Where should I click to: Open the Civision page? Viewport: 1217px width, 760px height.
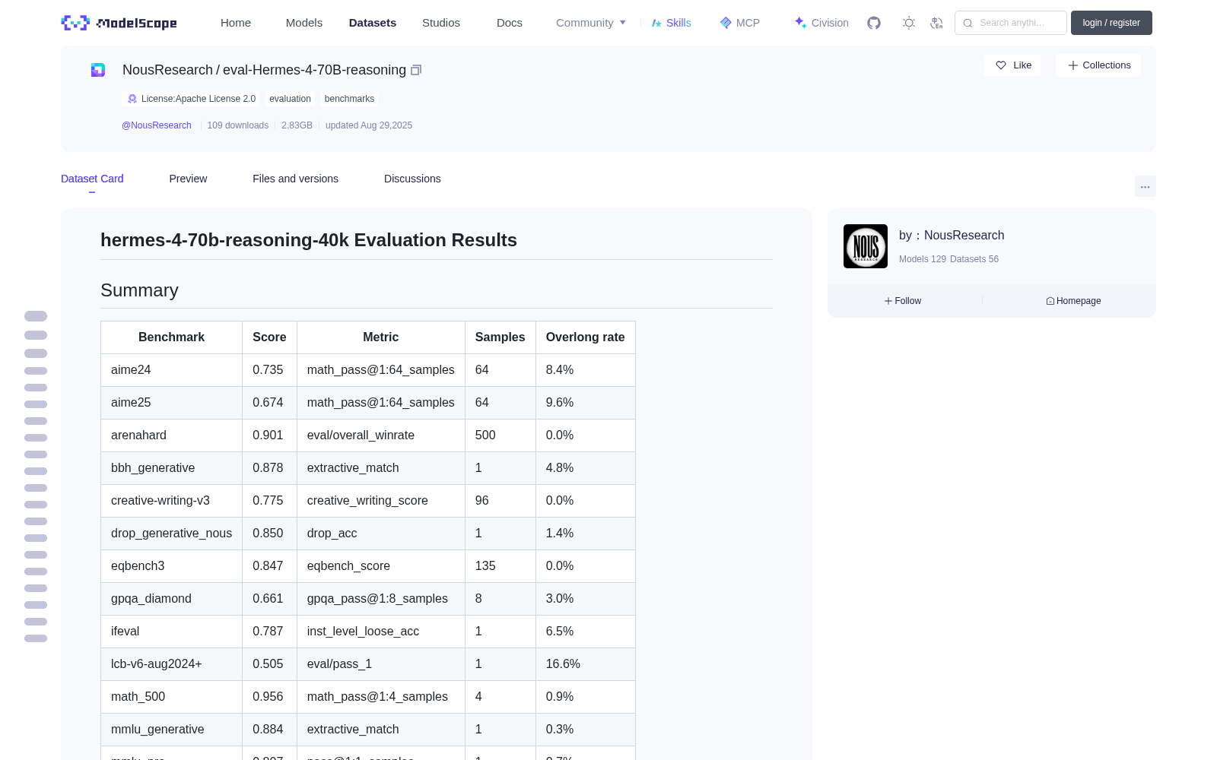click(x=821, y=23)
